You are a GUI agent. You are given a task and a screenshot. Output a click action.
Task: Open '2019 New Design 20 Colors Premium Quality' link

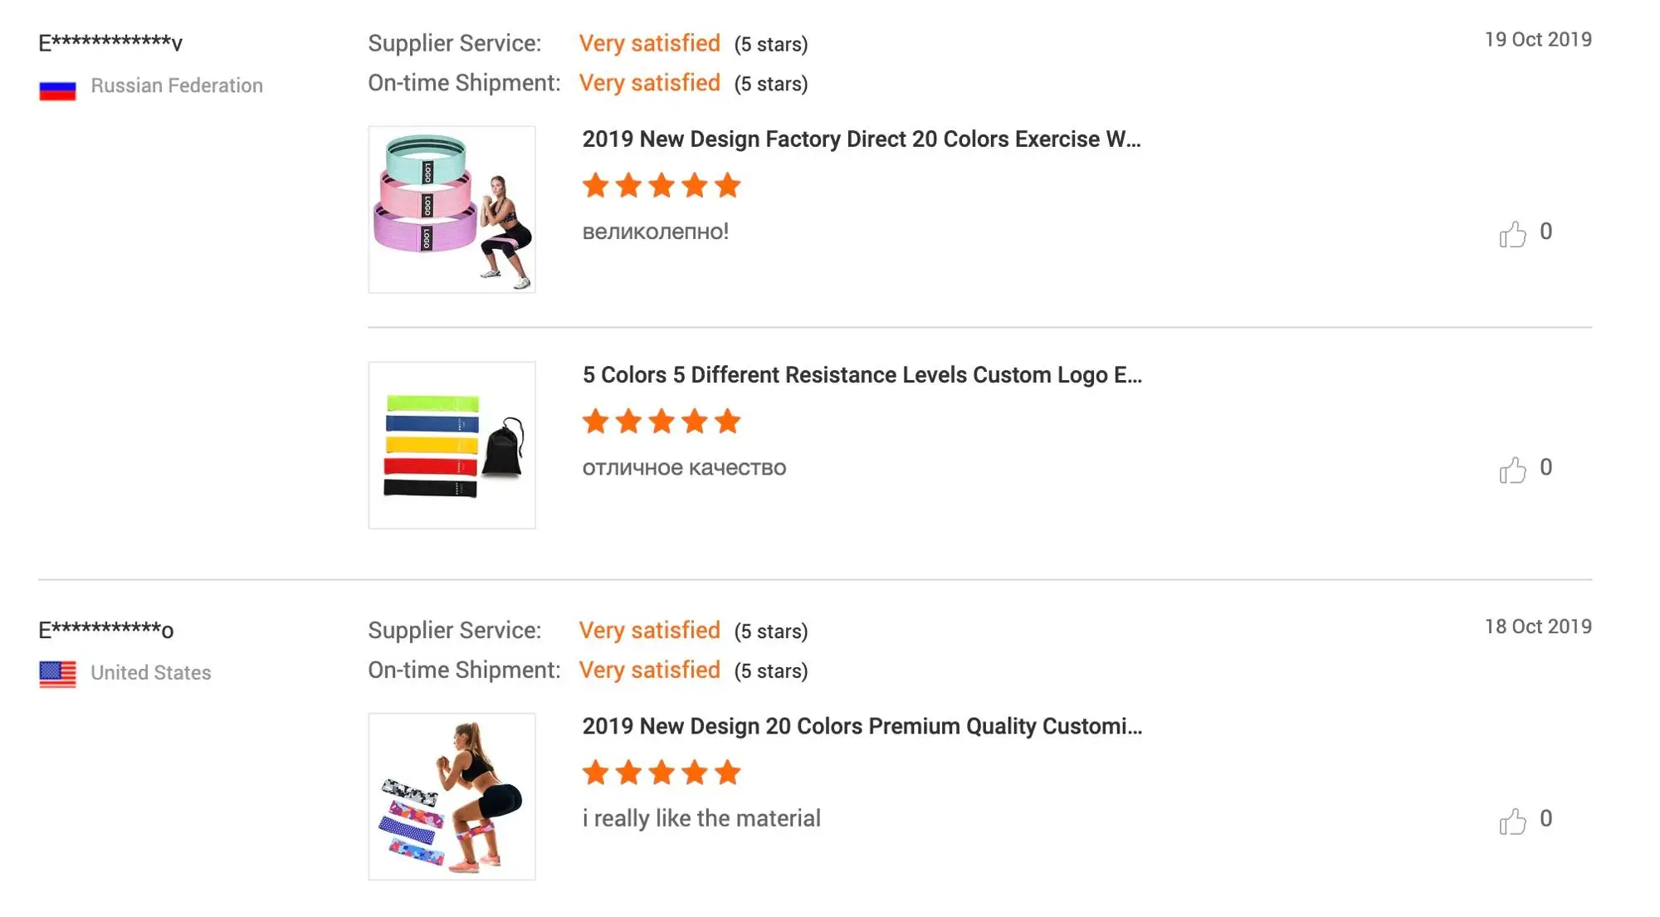pos(862,726)
